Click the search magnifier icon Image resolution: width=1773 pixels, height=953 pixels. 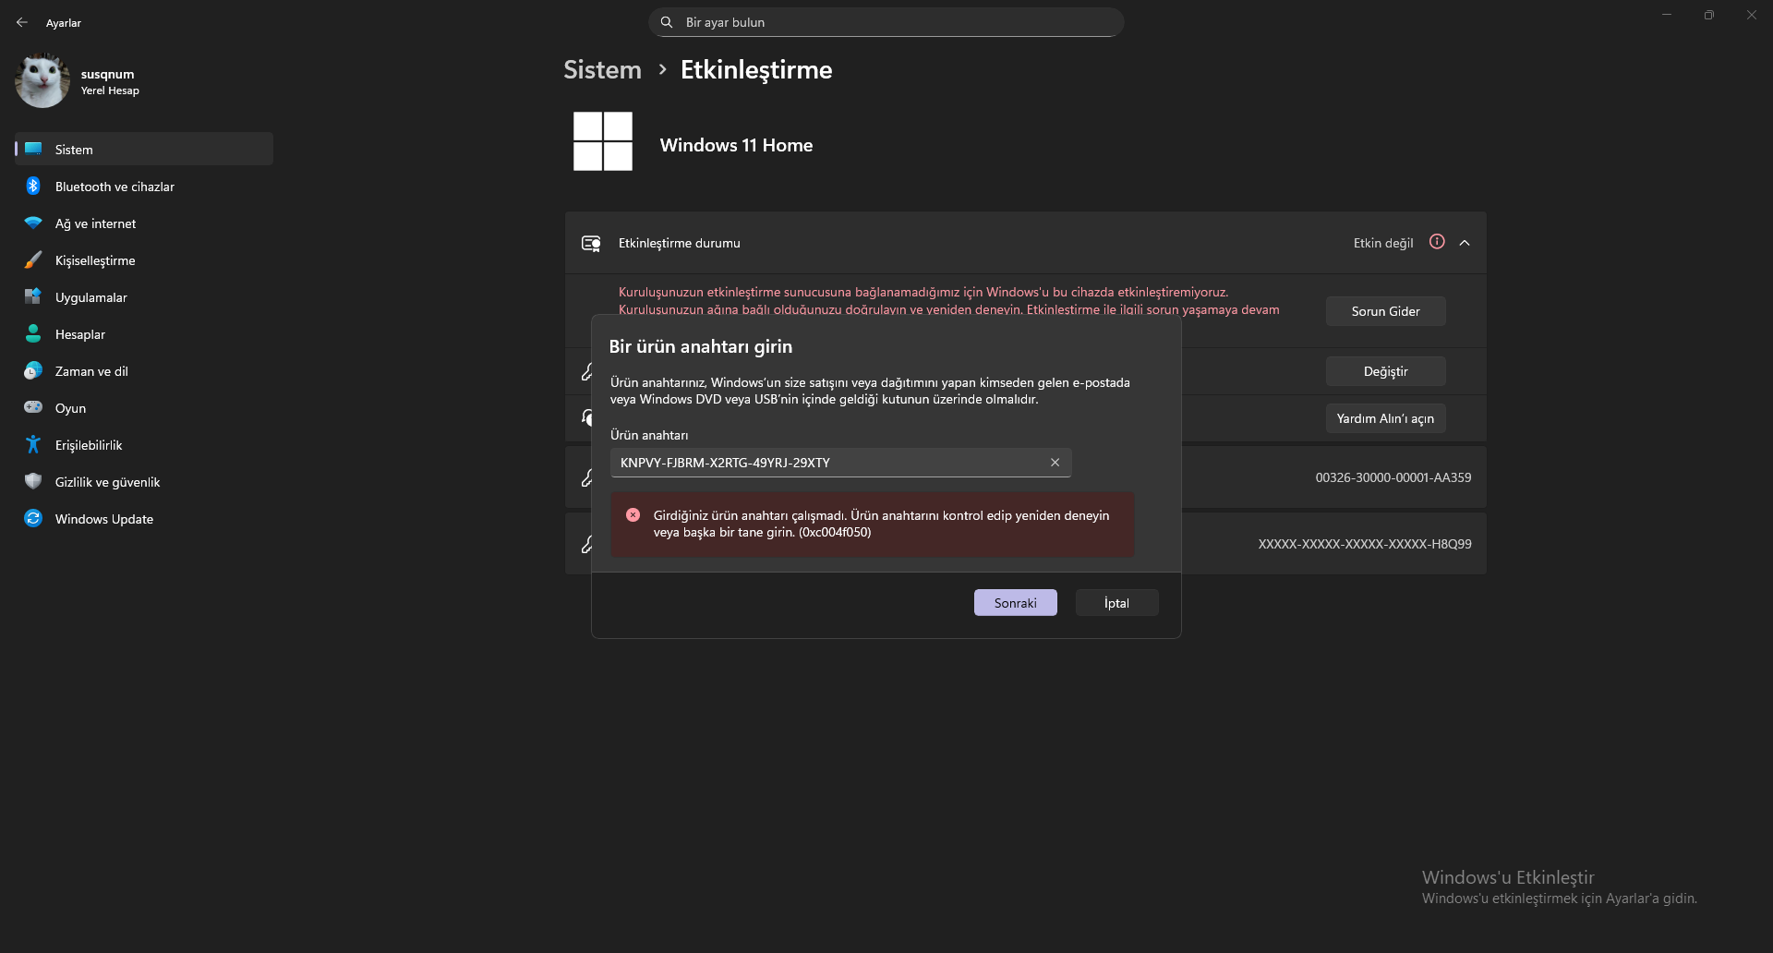[667, 22]
